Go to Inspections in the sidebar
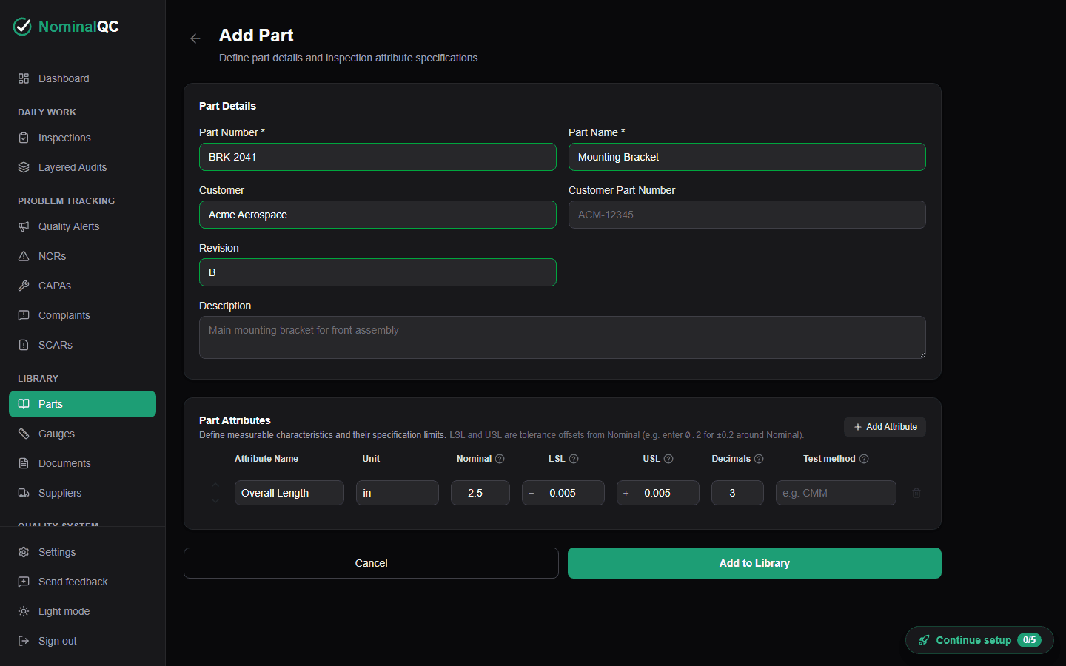This screenshot has height=666, width=1066. [x=82, y=138]
